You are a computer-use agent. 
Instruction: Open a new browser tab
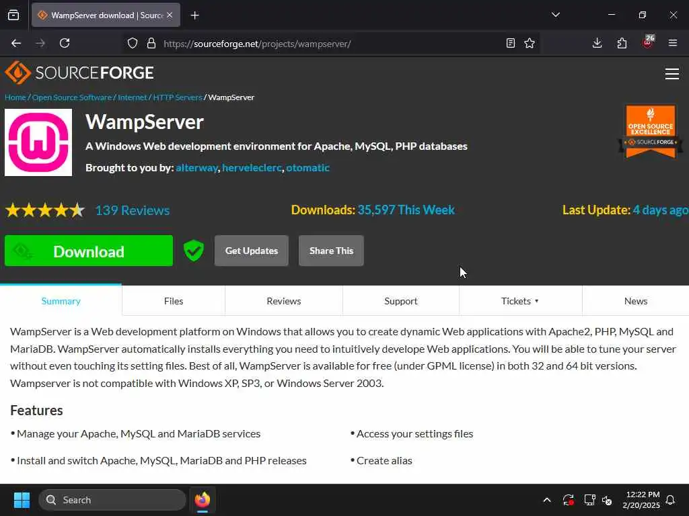194,15
